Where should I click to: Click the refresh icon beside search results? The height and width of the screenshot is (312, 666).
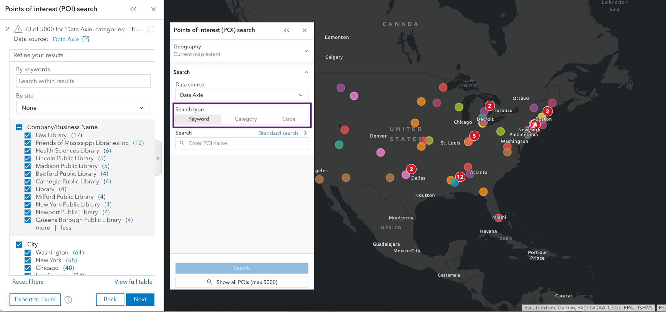(x=151, y=29)
